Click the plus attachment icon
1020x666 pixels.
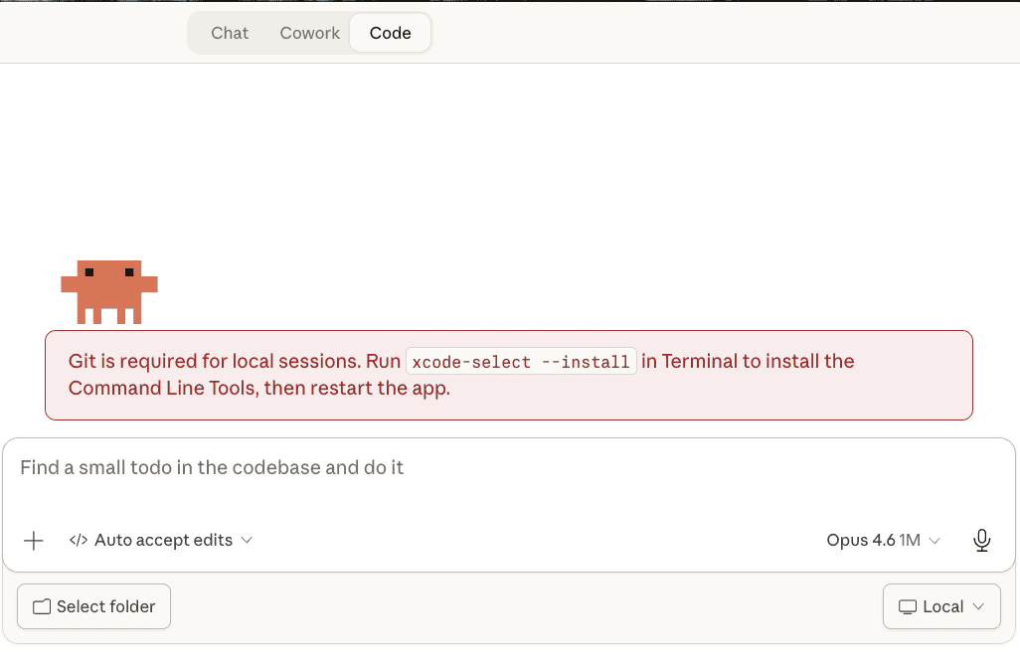click(33, 541)
